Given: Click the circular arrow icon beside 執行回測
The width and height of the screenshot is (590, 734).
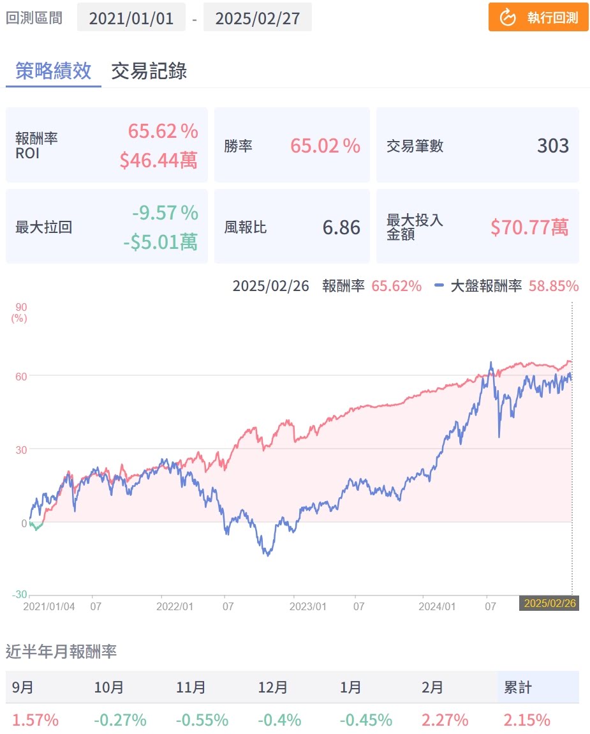Looking at the screenshot, I should point(508,17).
